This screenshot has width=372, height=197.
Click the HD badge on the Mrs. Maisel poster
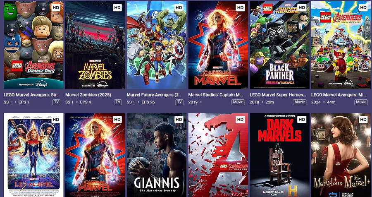(363, 120)
